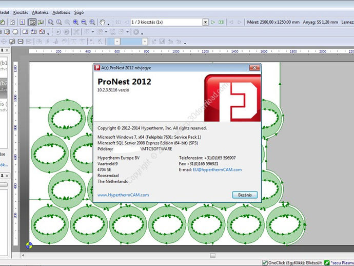Click the 'Hypertherm Europe BV' address line
The image size is (354, 266).
pos(119,158)
